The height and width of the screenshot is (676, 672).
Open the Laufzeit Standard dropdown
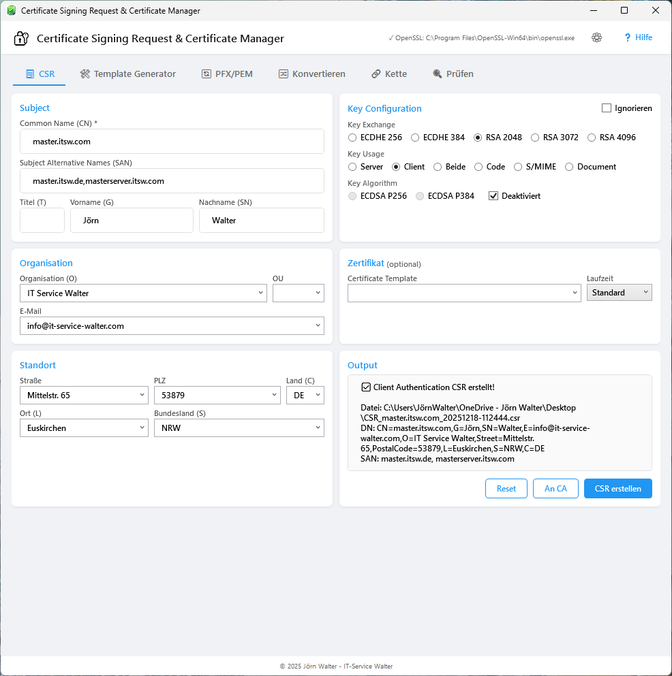[x=619, y=292]
